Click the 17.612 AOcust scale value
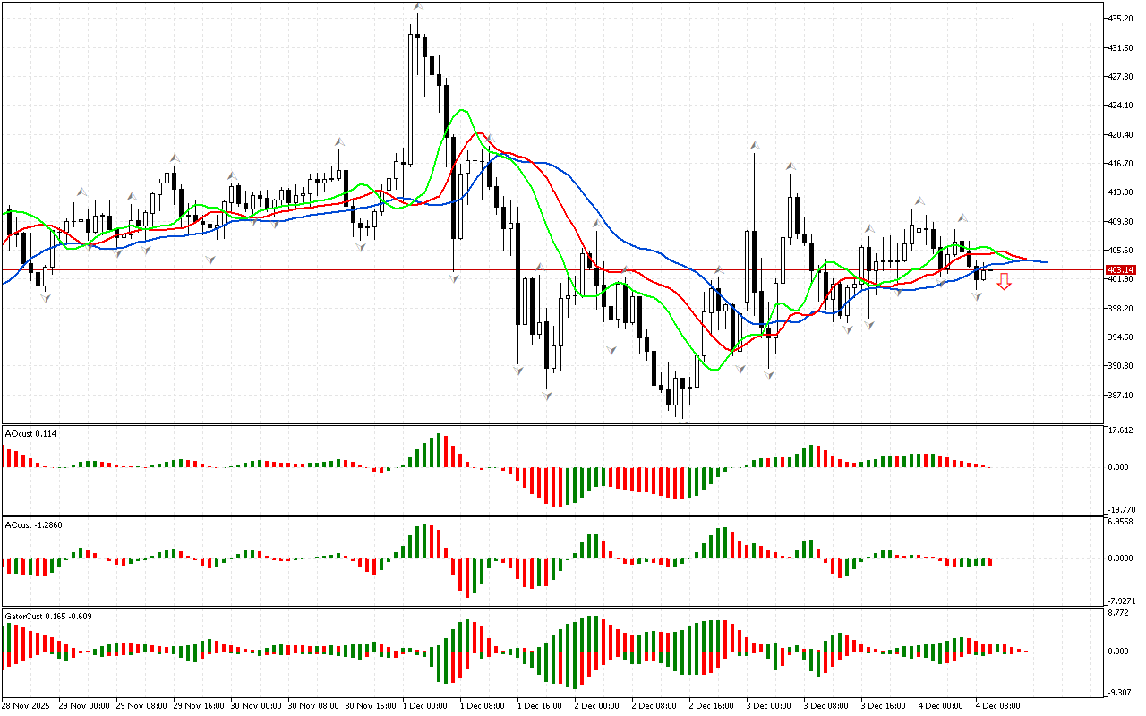The image size is (1146, 716). (x=1121, y=430)
